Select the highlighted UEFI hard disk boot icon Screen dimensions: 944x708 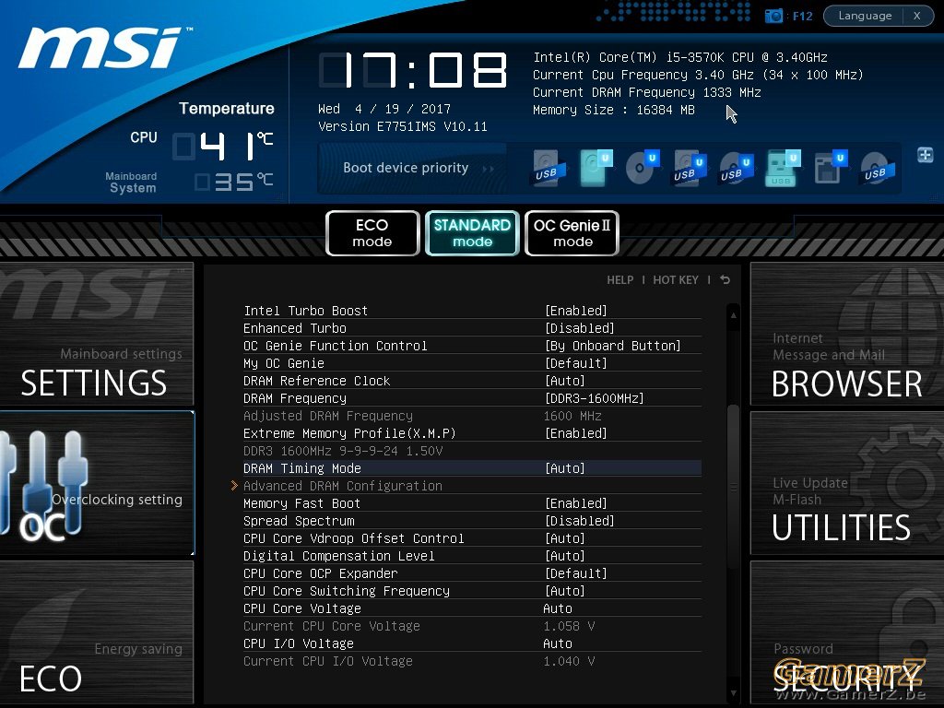coord(596,168)
